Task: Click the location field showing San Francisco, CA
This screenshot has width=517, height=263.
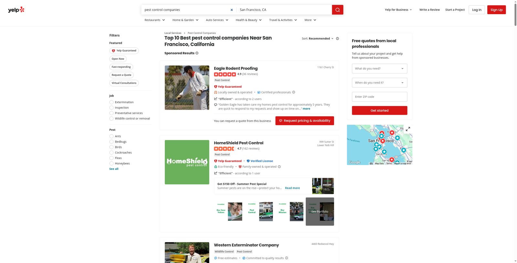Action: point(284,10)
